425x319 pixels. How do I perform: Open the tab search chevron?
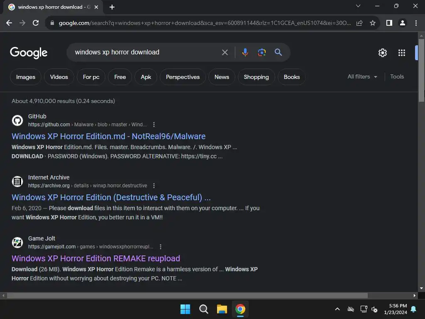358,6
